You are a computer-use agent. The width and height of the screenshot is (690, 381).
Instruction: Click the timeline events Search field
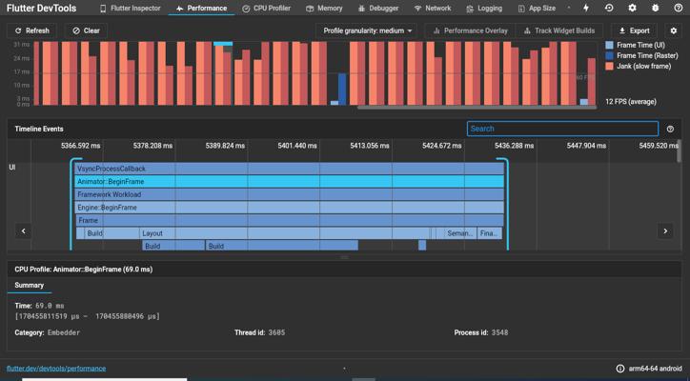[562, 129]
